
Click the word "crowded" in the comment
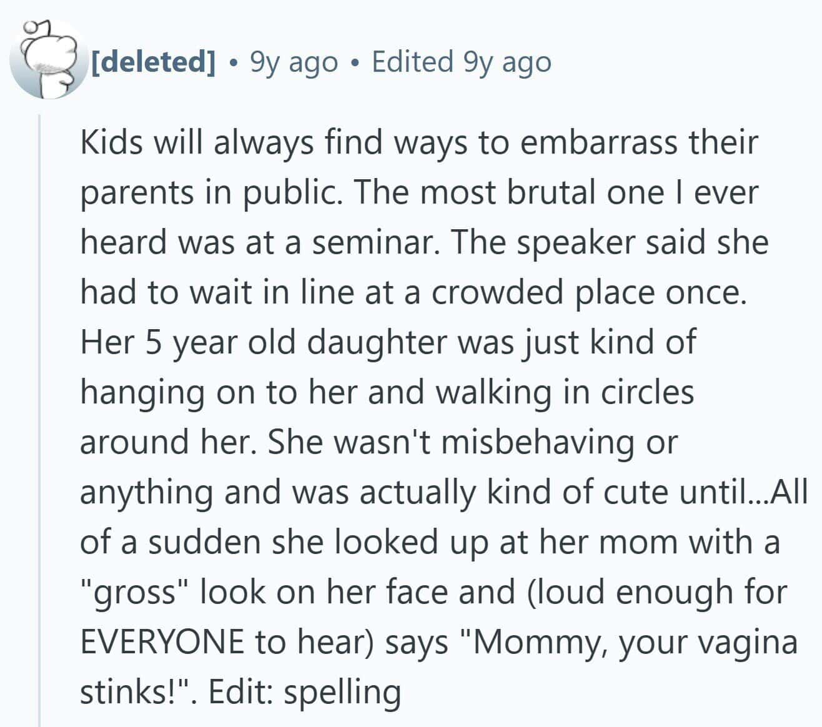[x=498, y=292]
